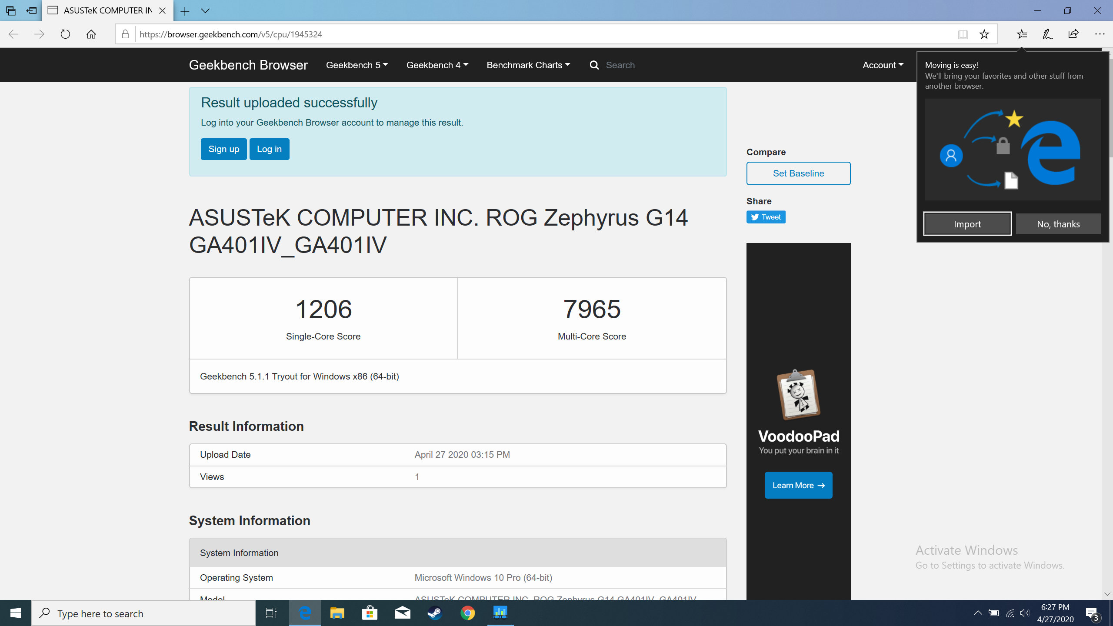Click the VoodooPad clipboard image
The image size is (1113, 626).
tap(798, 394)
